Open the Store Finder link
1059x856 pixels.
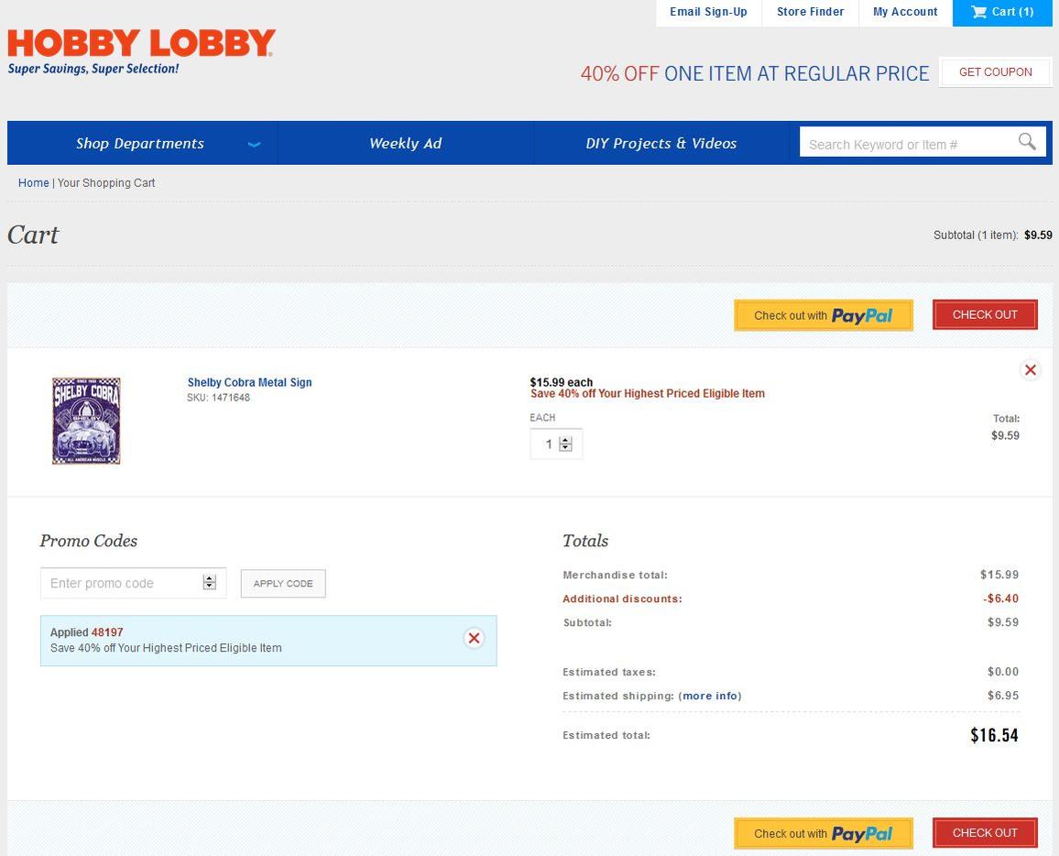(x=810, y=12)
